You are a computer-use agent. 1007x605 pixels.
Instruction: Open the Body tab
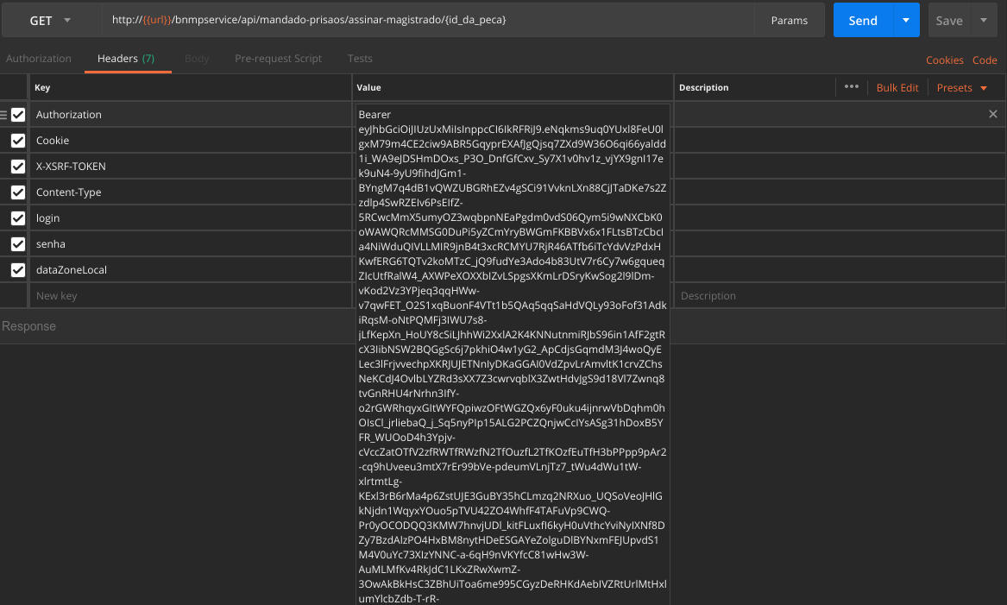[197, 59]
